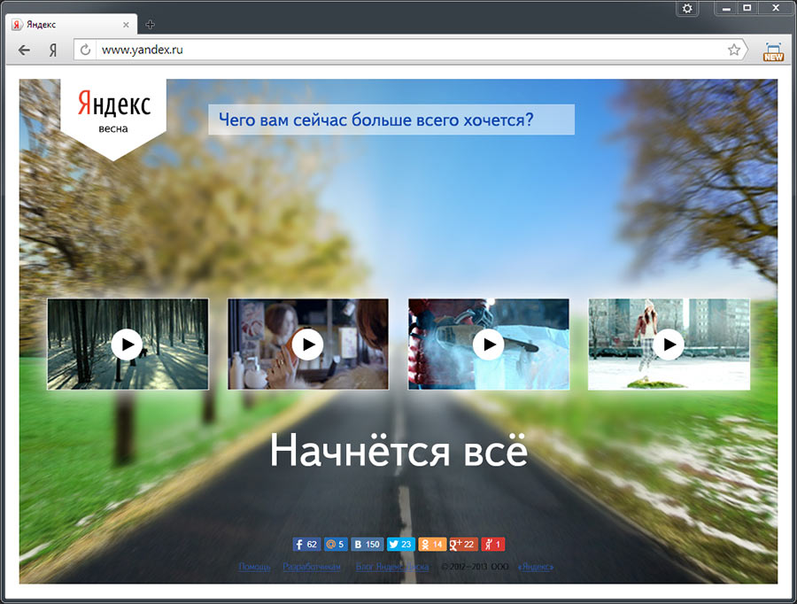
Task: Close the Яндекс tab
Action: click(x=127, y=24)
